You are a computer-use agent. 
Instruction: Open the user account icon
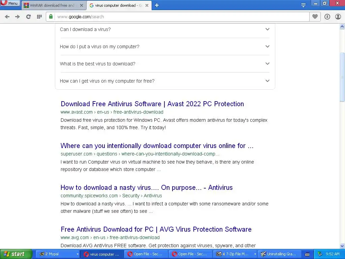pyautogui.click(x=338, y=17)
